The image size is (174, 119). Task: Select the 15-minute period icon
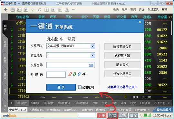pos(53,10)
